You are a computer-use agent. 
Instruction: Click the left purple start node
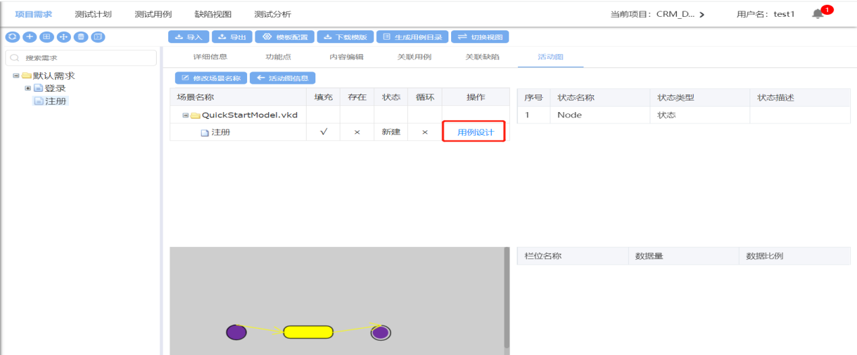(x=236, y=332)
